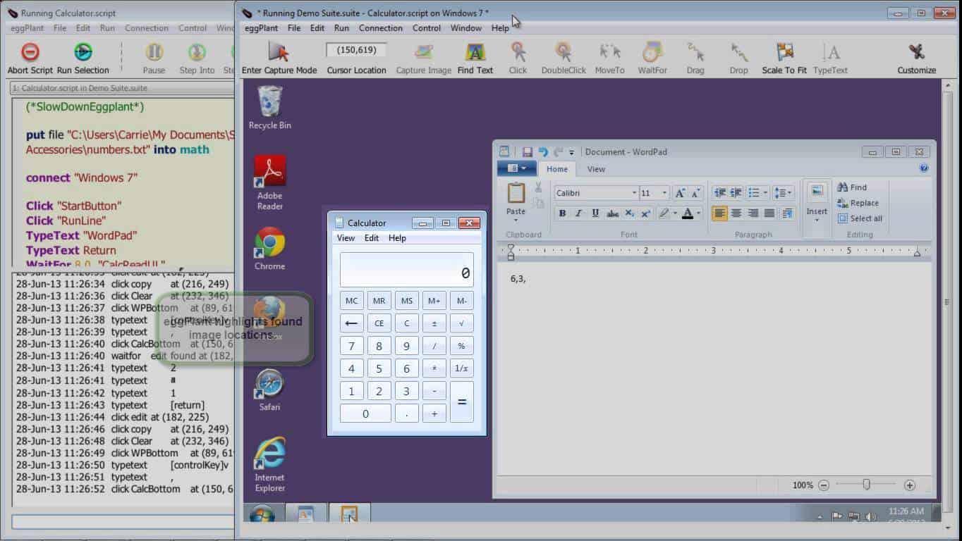Toggle Strikethrough formatting in WordPad
The width and height of the screenshot is (962, 541).
[x=612, y=213]
